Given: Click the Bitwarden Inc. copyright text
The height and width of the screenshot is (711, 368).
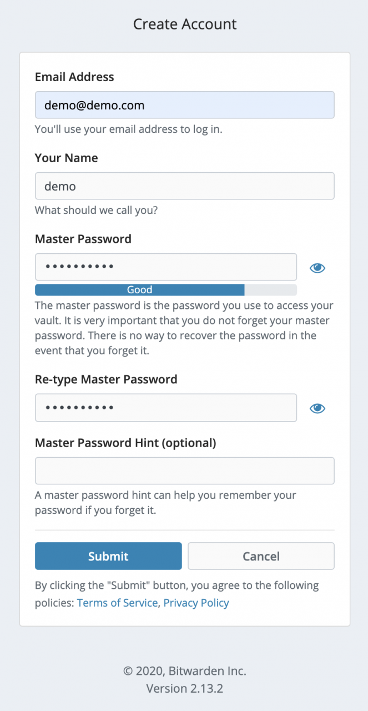Looking at the screenshot, I should click(184, 670).
